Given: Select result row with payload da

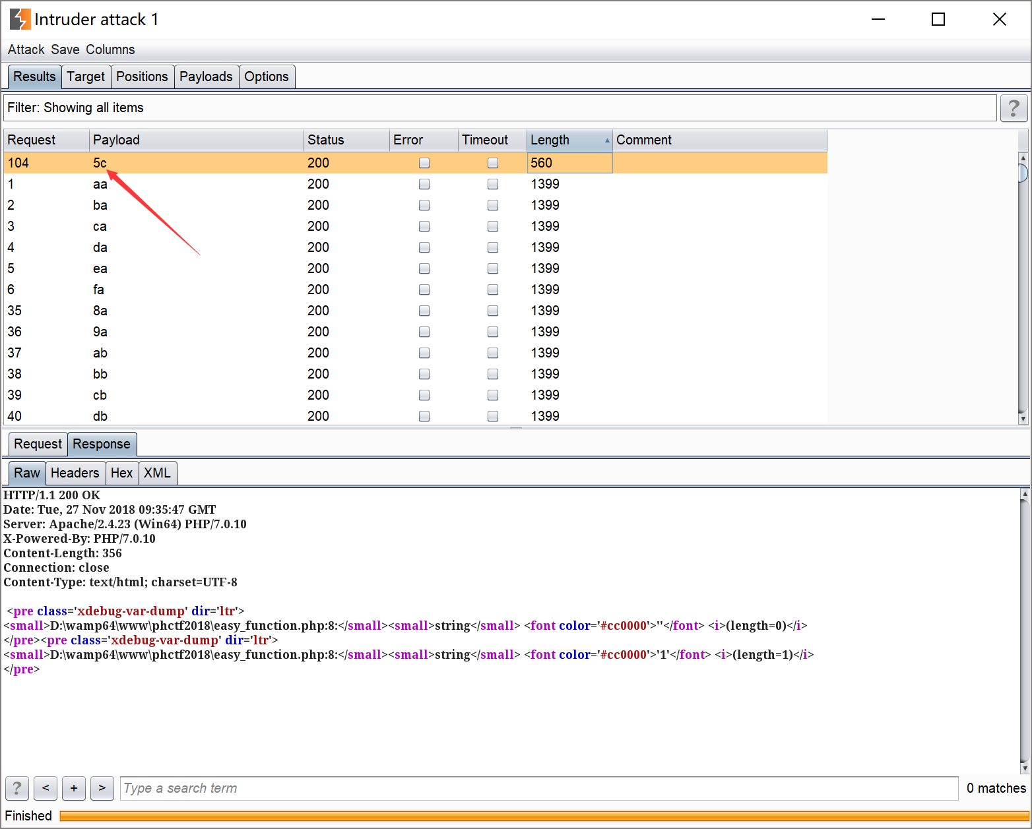Looking at the screenshot, I should coord(416,247).
